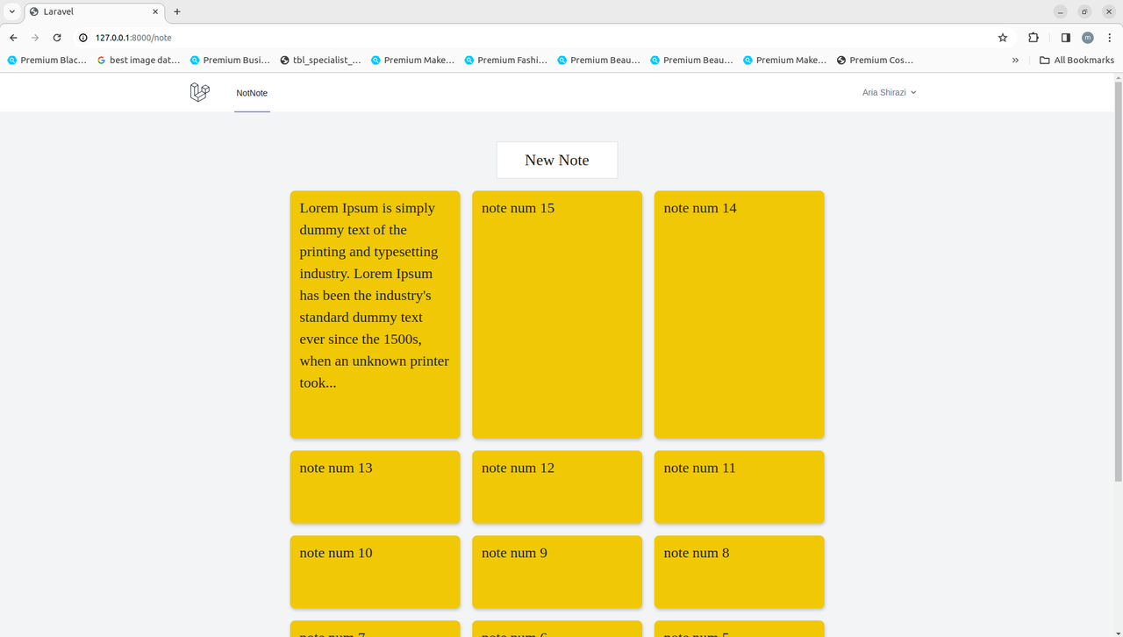
Task: Click the address bar URL field
Action: (x=544, y=38)
